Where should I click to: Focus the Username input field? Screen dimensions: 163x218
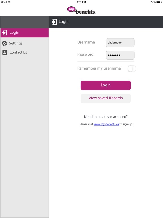coord(120,43)
